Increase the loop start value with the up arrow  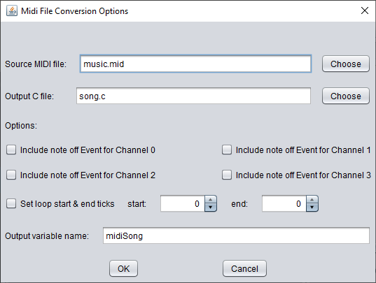[211, 200]
